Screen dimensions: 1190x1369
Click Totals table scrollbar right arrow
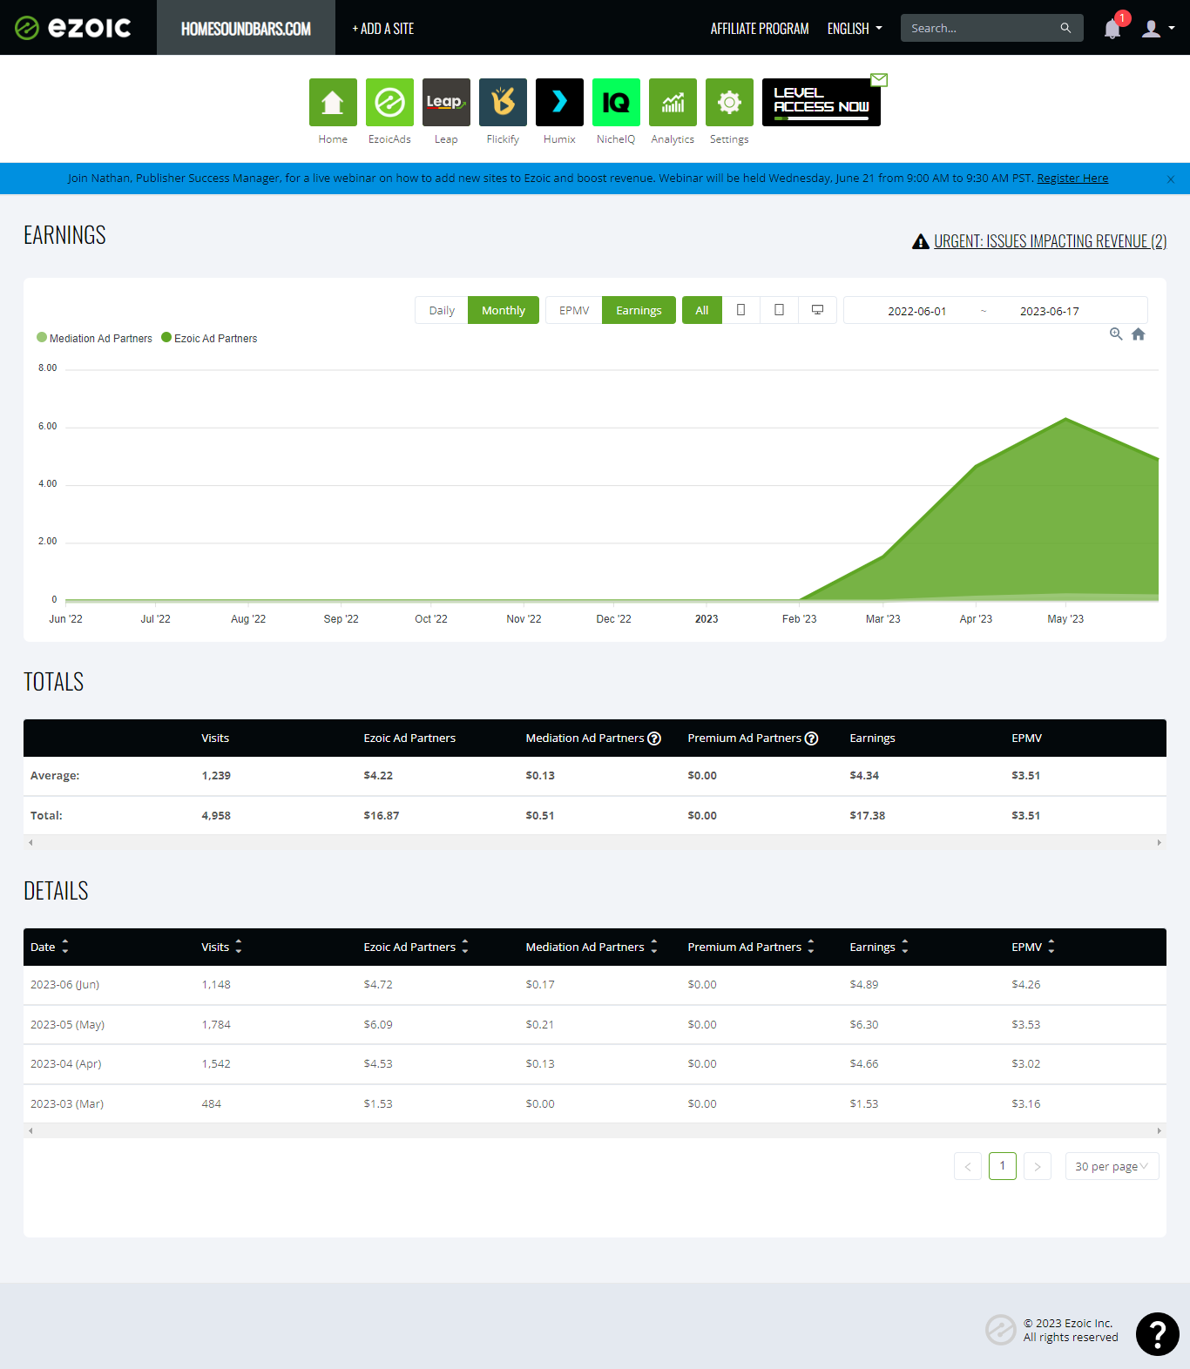(x=1159, y=842)
